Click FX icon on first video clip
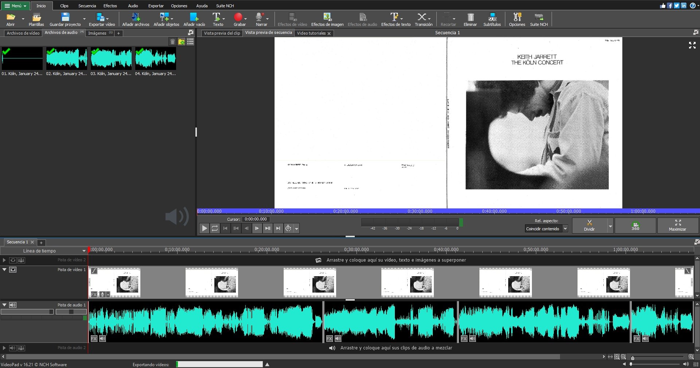 [x=94, y=294]
